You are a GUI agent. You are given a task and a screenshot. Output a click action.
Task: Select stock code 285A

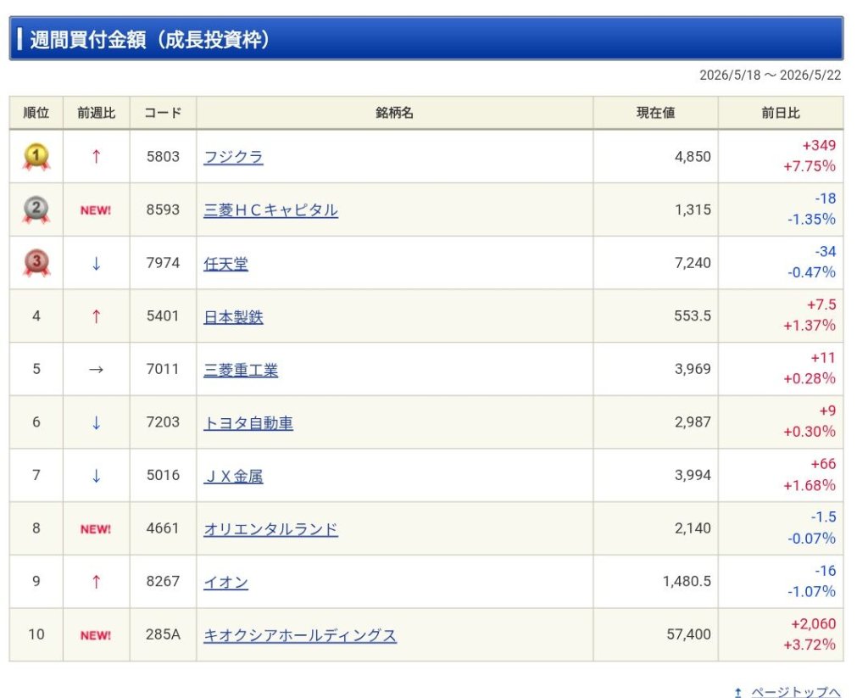[163, 635]
